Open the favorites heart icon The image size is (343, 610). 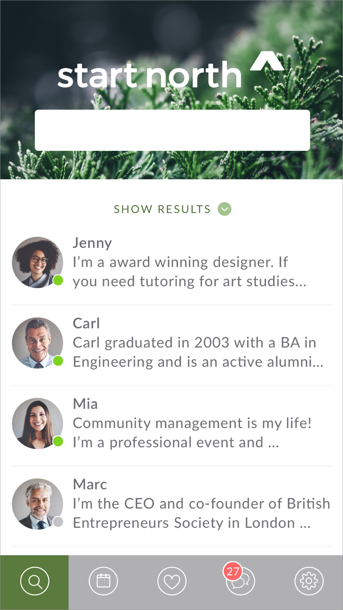(x=172, y=581)
